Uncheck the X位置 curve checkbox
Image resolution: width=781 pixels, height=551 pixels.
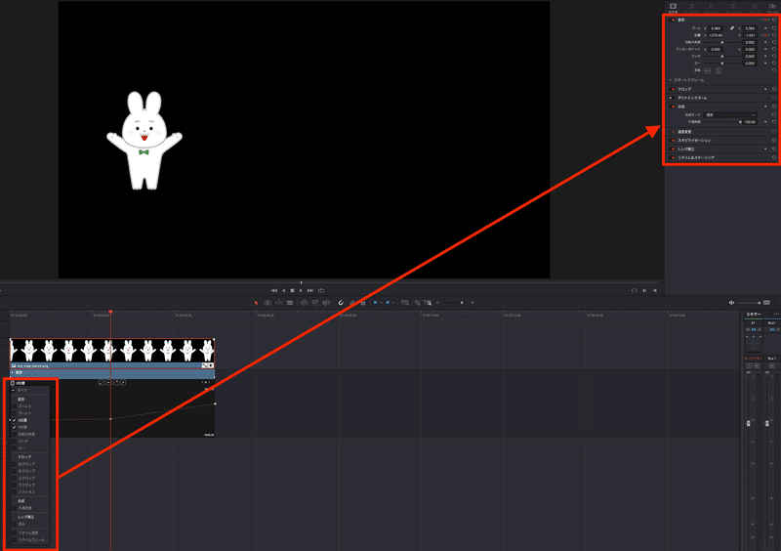pyautogui.click(x=14, y=420)
